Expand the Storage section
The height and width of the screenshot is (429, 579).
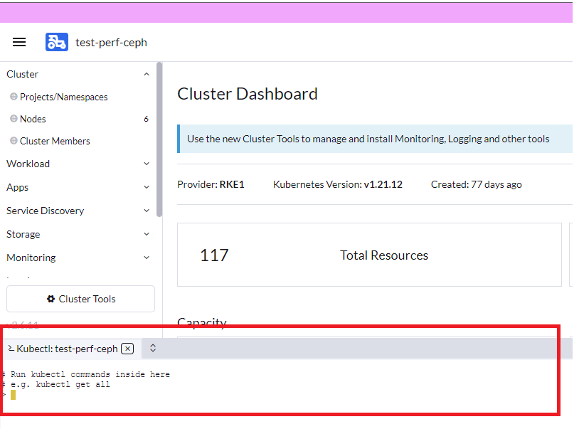[x=147, y=234]
